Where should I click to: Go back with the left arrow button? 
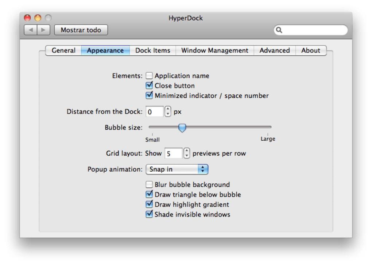(x=31, y=30)
